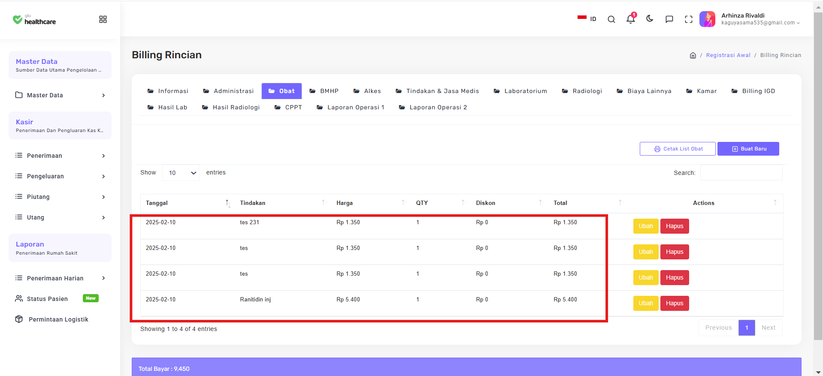Open the Billing IGD tab
The image size is (823, 376).
tap(753, 91)
